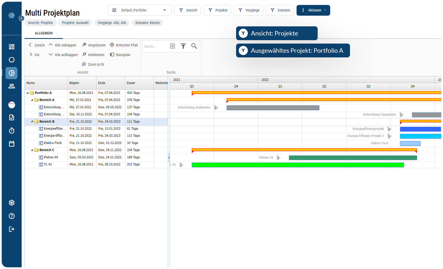Open the calendar icon in sidebar

click(x=11, y=144)
